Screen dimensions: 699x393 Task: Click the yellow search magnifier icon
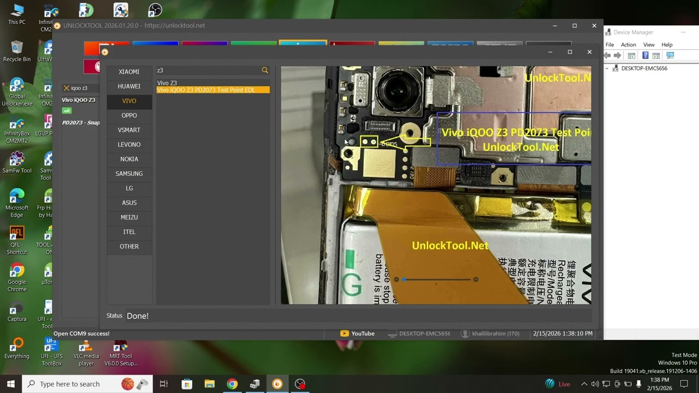point(265,70)
